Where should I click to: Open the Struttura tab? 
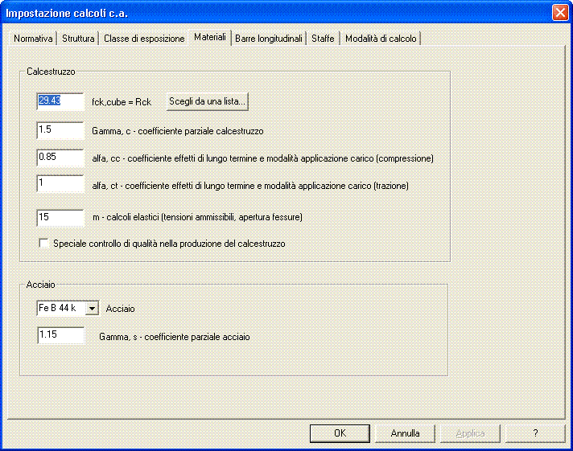(x=78, y=39)
